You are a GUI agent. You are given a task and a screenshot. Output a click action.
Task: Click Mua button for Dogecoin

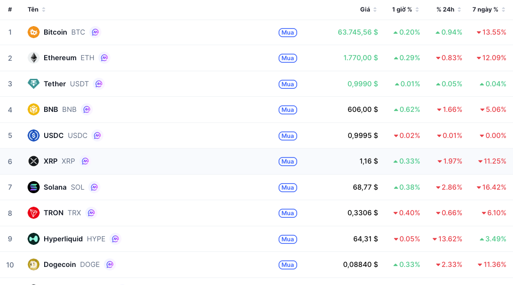(288, 265)
